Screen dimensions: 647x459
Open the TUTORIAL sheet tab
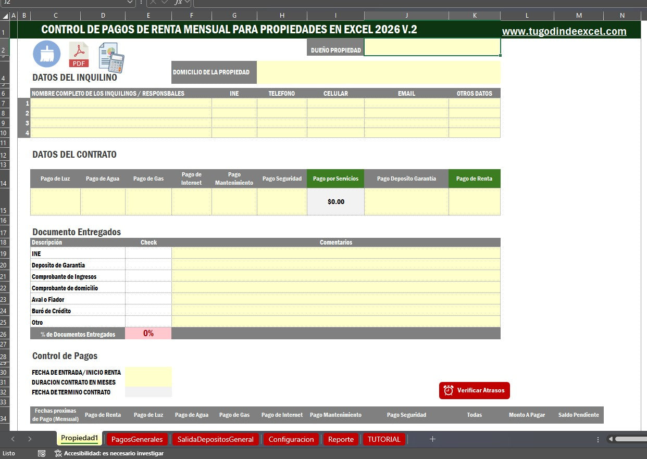(384, 439)
